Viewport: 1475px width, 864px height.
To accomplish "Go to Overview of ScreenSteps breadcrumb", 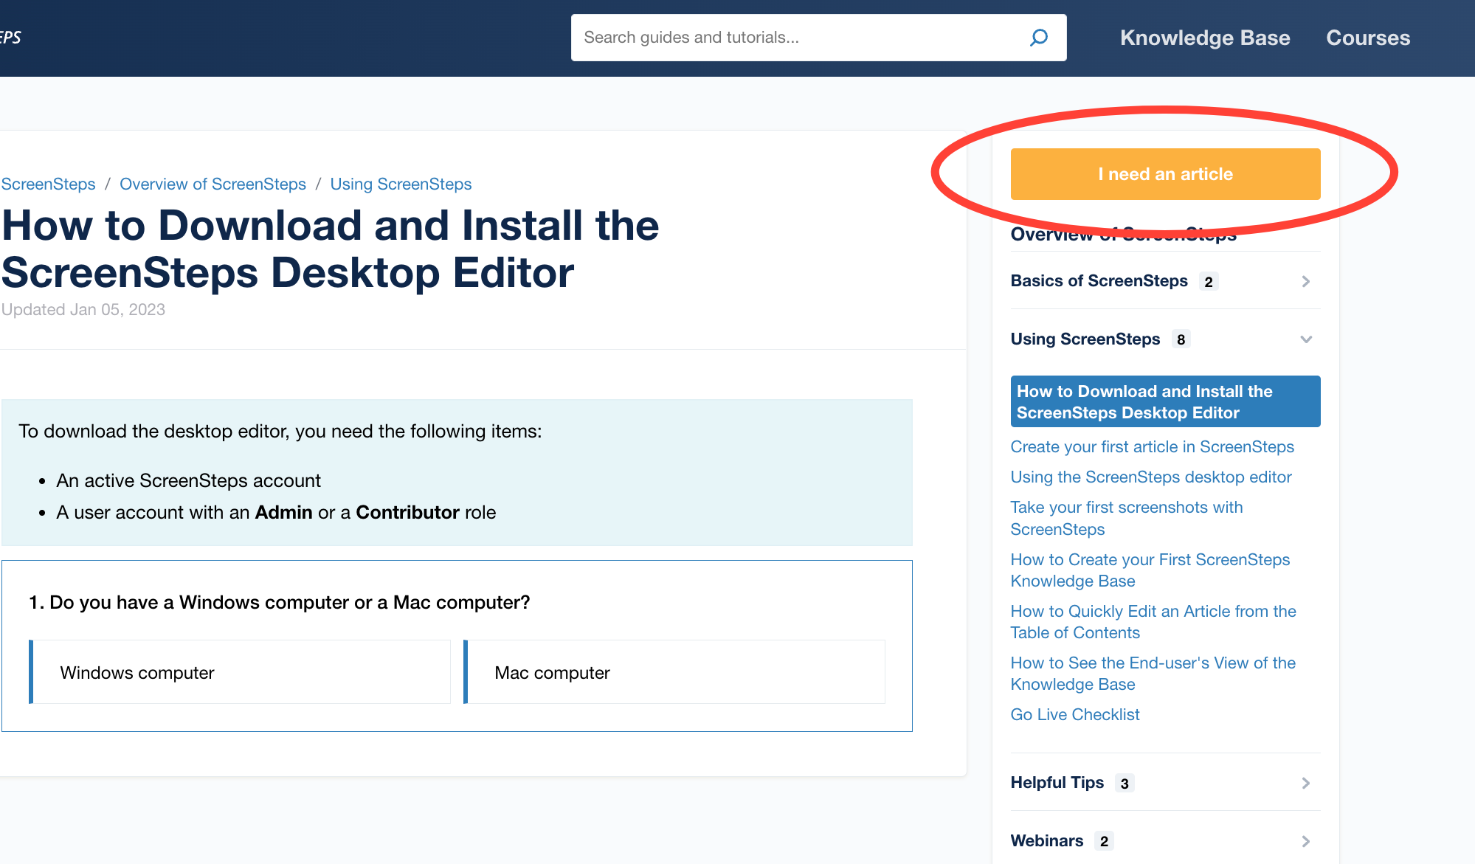I will [213, 184].
